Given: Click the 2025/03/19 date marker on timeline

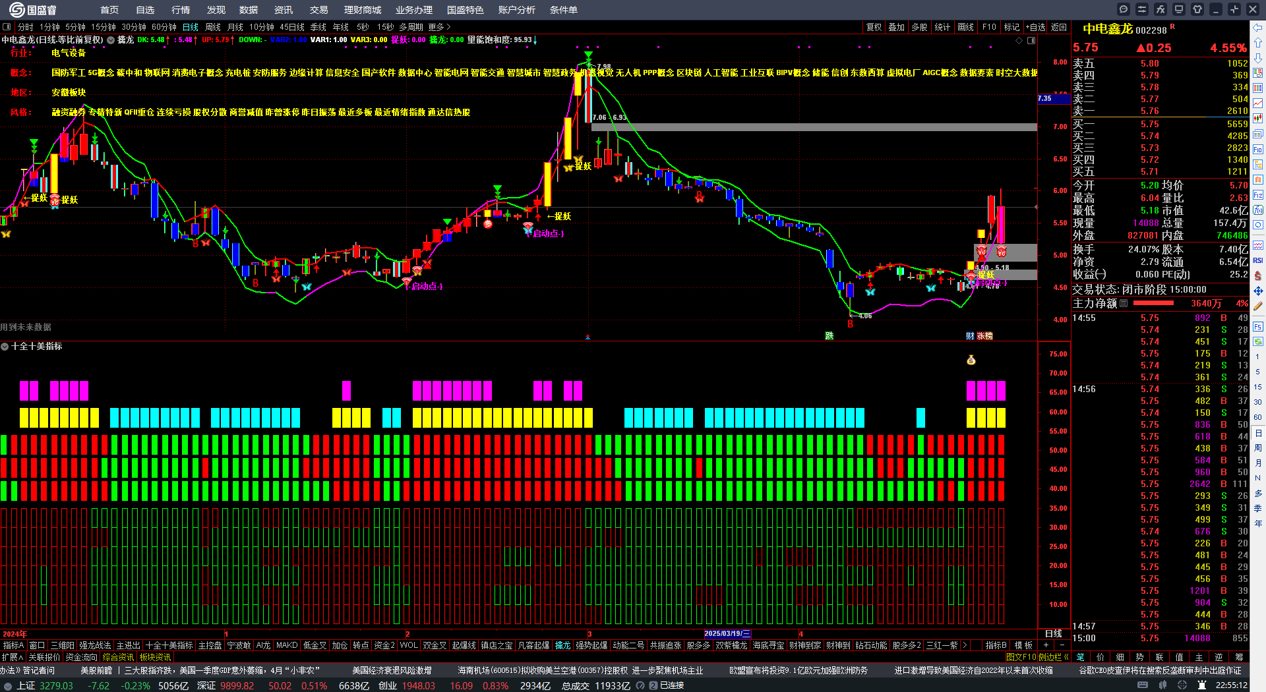Looking at the screenshot, I should click(x=727, y=633).
